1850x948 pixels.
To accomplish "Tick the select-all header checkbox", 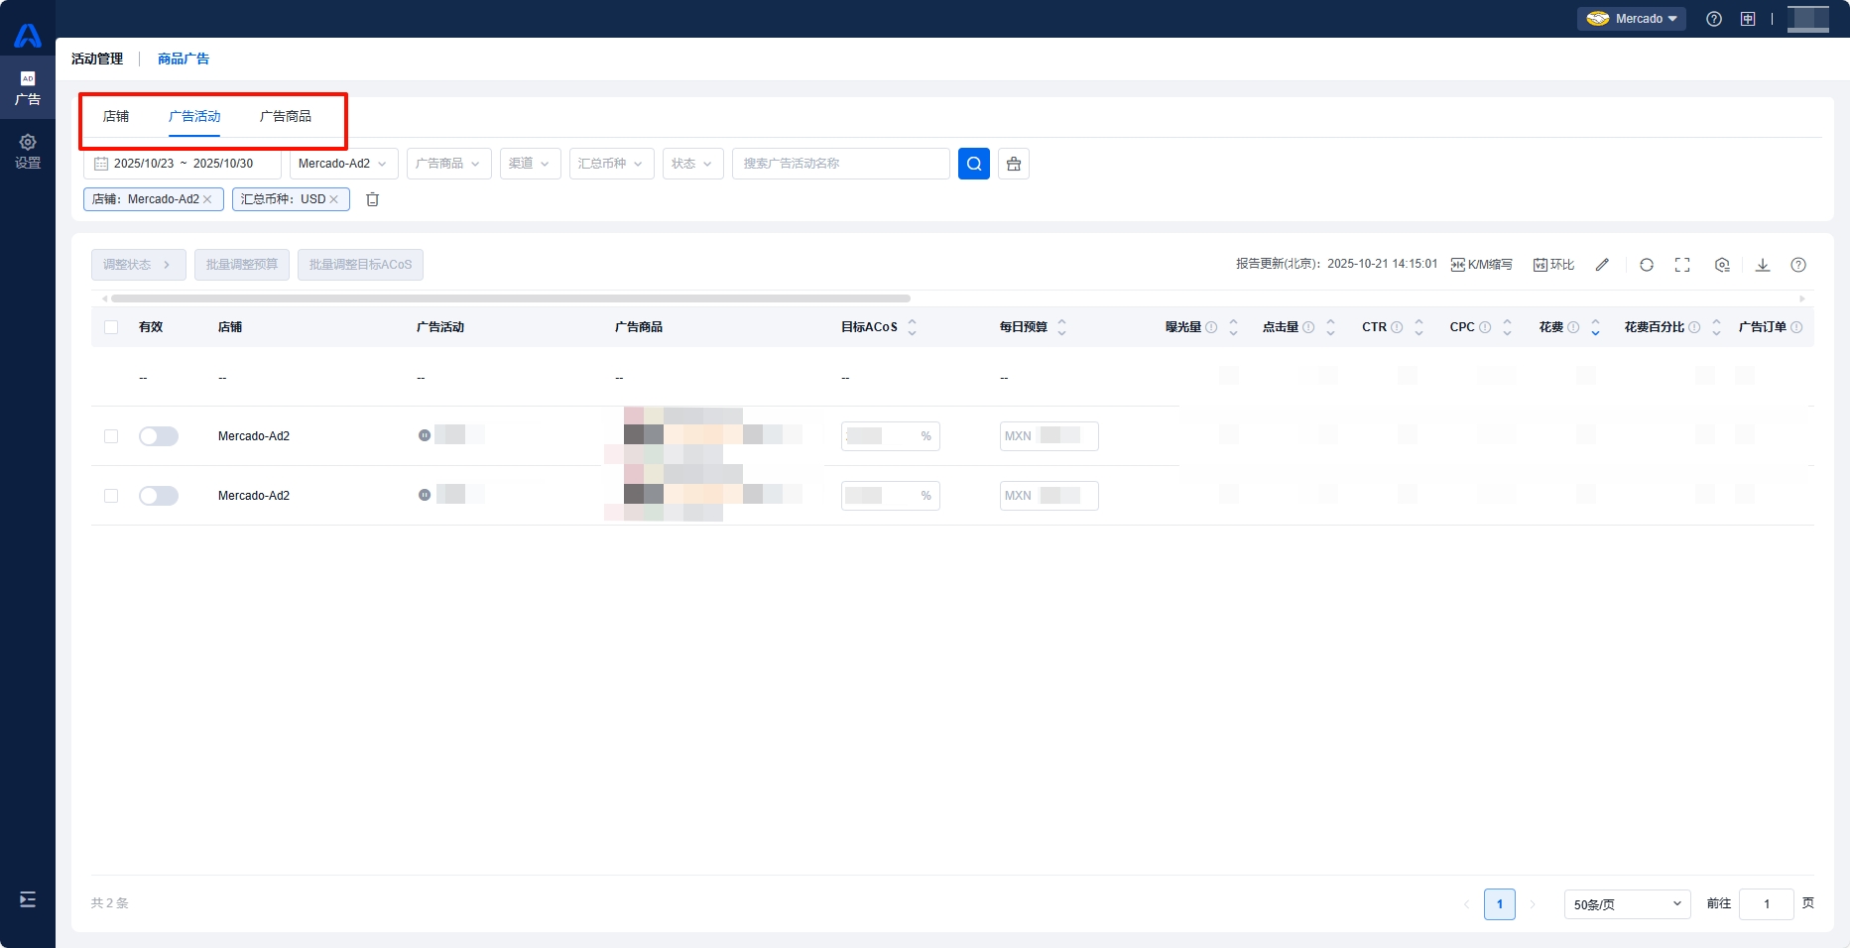I will [111, 327].
